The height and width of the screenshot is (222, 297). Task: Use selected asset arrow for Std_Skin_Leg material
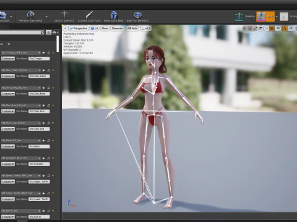44,123
